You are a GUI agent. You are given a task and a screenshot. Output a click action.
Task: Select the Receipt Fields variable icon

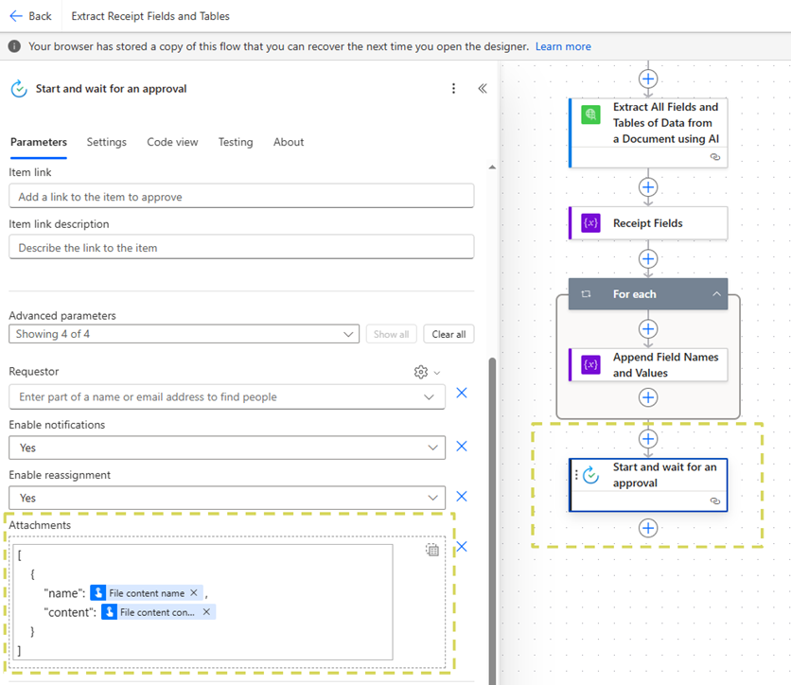[591, 223]
